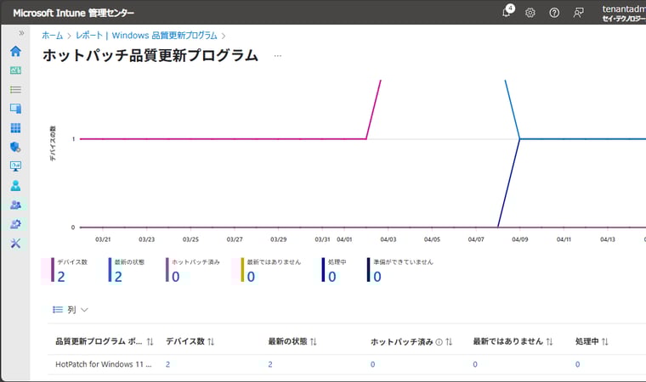This screenshot has width=646, height=382.
Task: Go to ホーム breadcrumb
Action: 53,36
